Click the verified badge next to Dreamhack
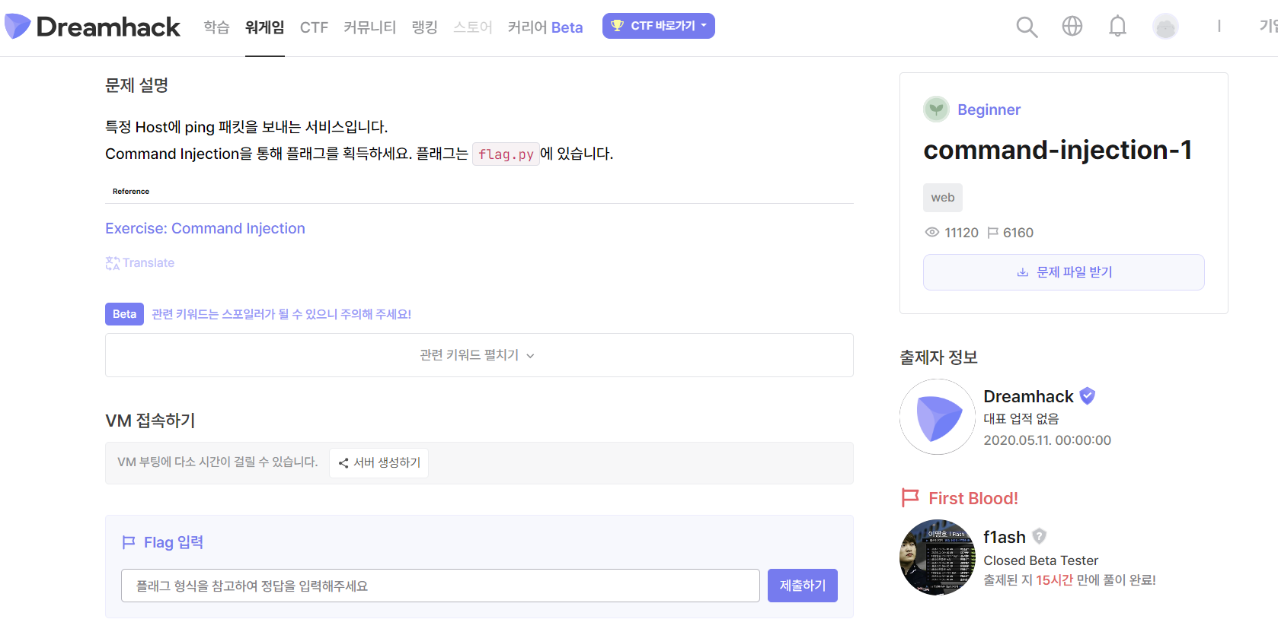Viewport: 1278px width, 635px height. [1087, 395]
